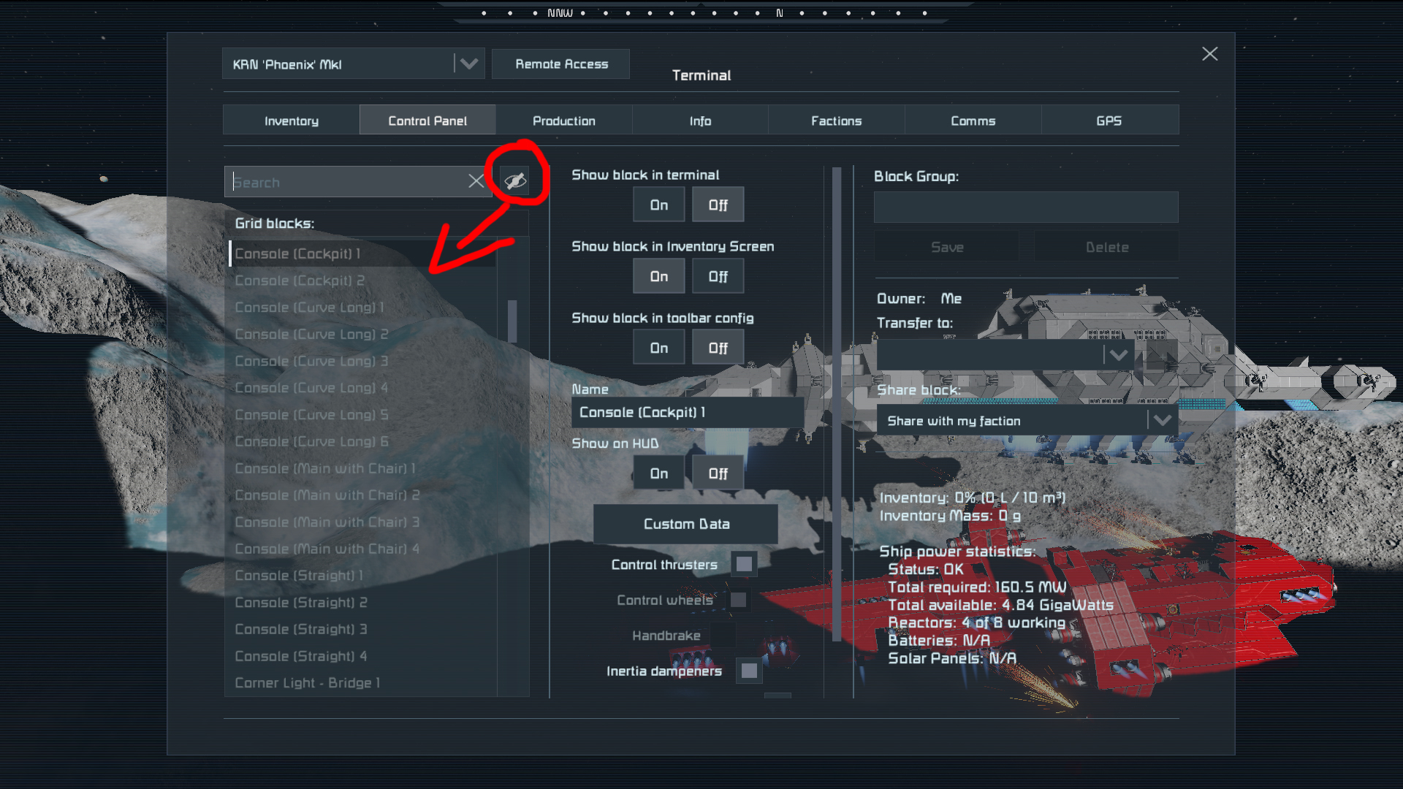Save the block group
This screenshot has height=789, width=1403.
(947, 247)
